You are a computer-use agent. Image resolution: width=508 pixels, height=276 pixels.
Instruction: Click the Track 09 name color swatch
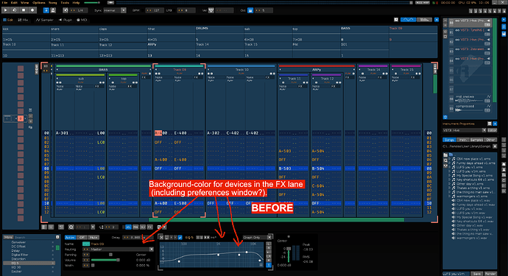[x=86, y=244]
